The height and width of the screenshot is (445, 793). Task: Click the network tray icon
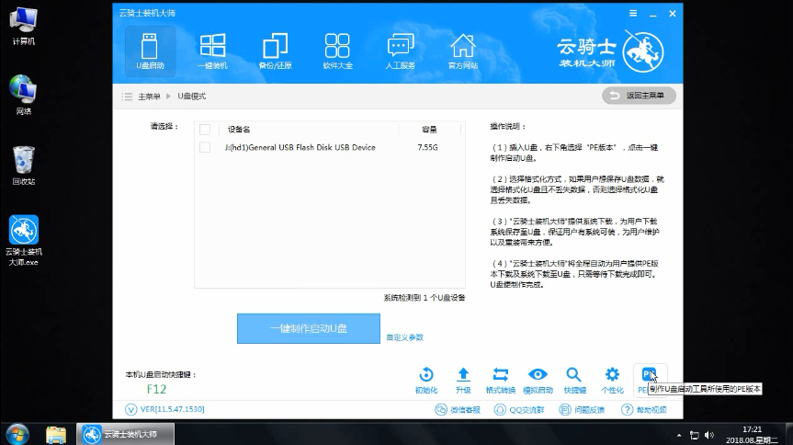(x=695, y=436)
